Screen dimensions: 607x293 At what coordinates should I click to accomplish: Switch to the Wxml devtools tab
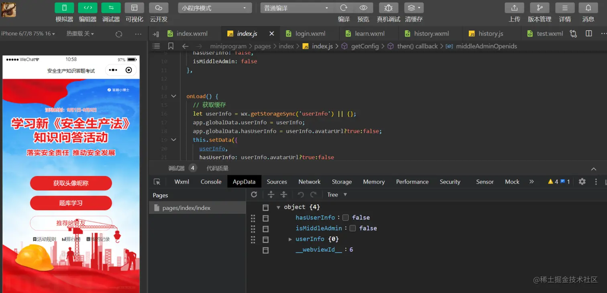tap(181, 182)
